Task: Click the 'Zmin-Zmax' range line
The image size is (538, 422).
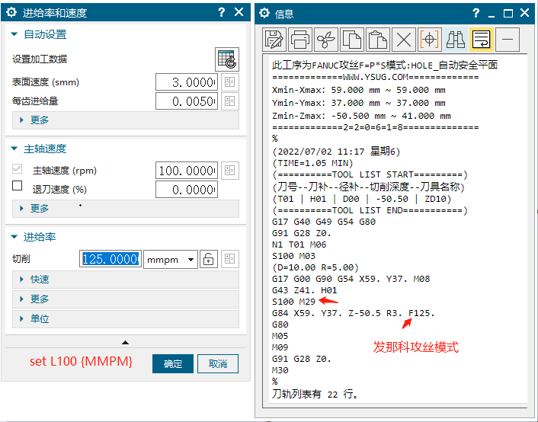Action: click(361, 116)
